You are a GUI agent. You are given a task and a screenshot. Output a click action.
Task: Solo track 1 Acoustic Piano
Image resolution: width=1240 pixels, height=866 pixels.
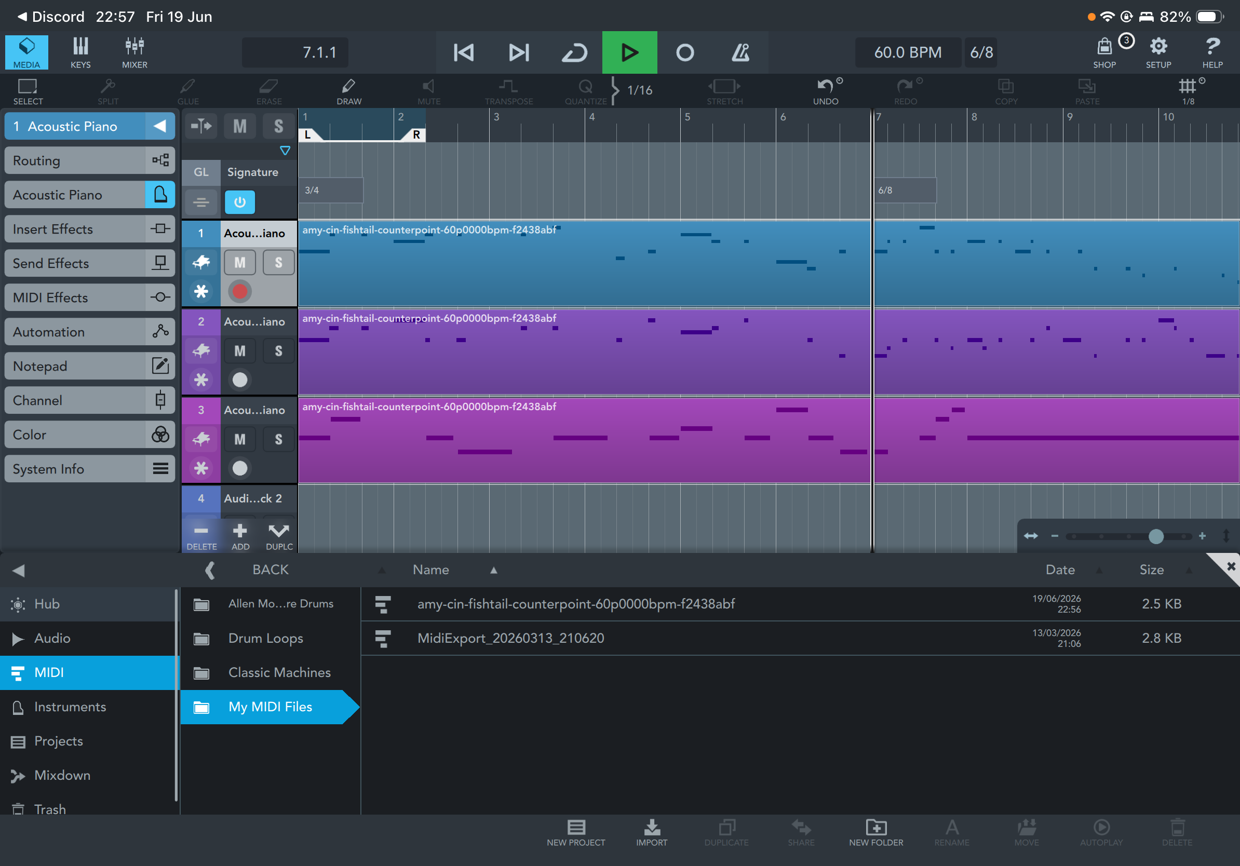pos(279,262)
